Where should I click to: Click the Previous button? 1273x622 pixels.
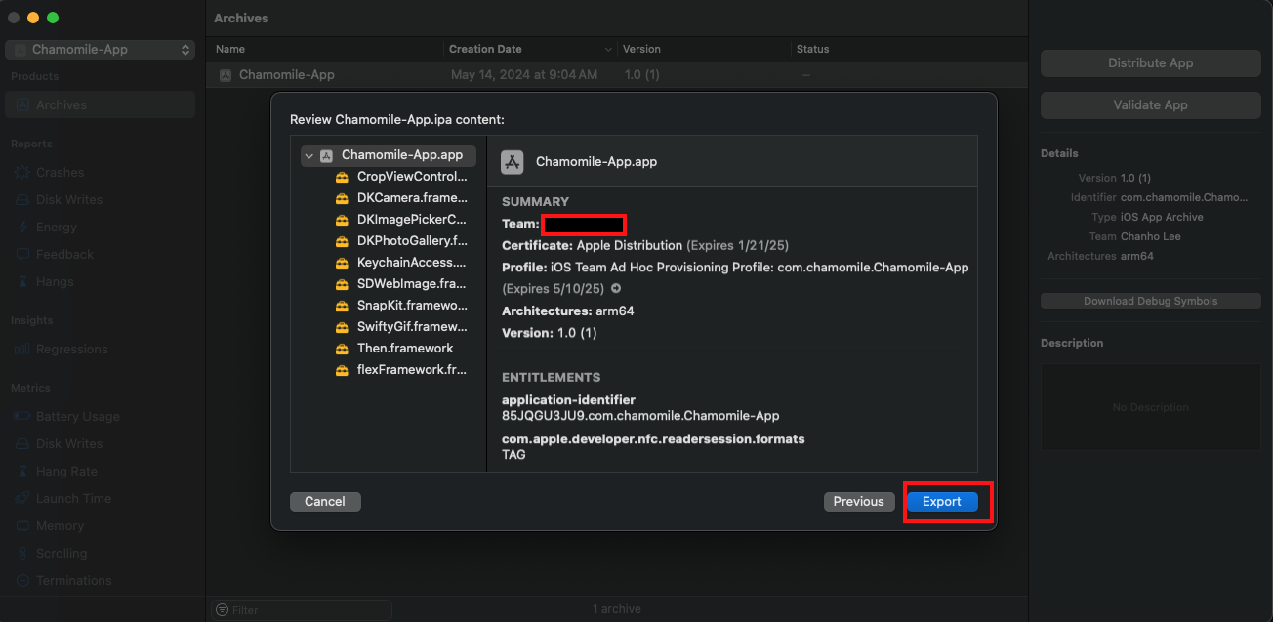pyautogui.click(x=858, y=501)
